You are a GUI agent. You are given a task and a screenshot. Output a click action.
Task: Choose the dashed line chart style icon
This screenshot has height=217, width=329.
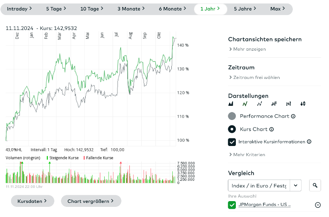(x=259, y=104)
